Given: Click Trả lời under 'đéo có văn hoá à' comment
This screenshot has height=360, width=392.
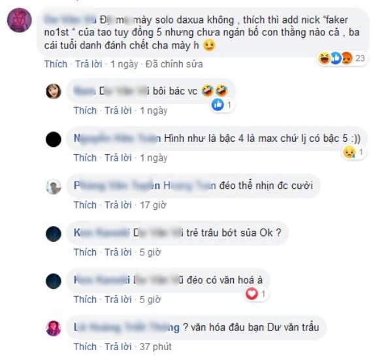Looking at the screenshot, I should point(118,299).
